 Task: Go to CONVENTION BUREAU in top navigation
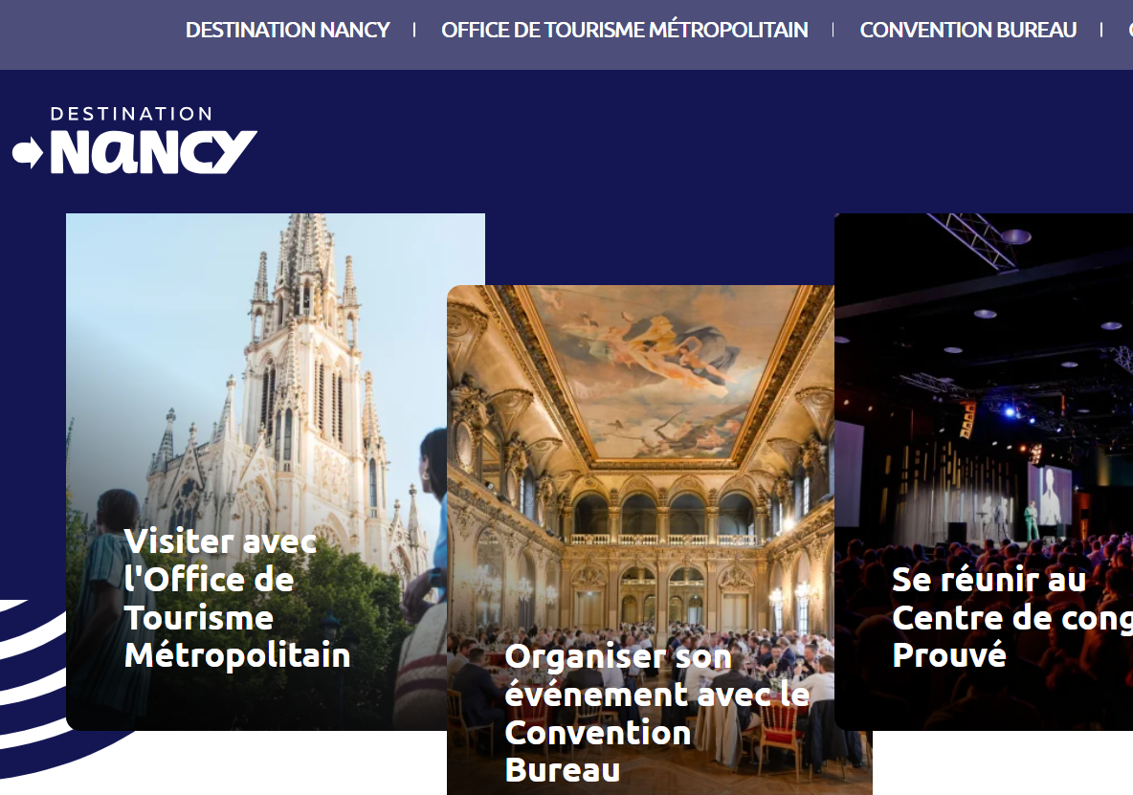968,30
